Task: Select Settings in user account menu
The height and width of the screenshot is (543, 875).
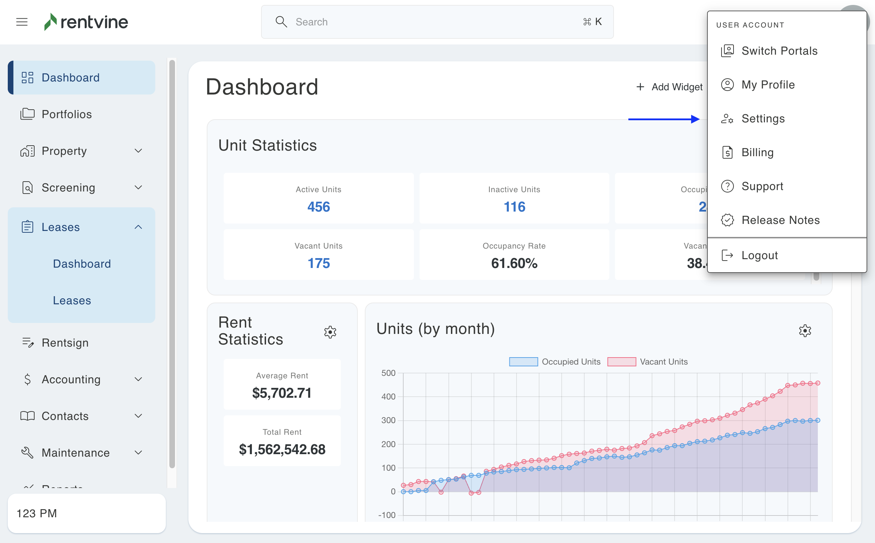Action: [763, 118]
